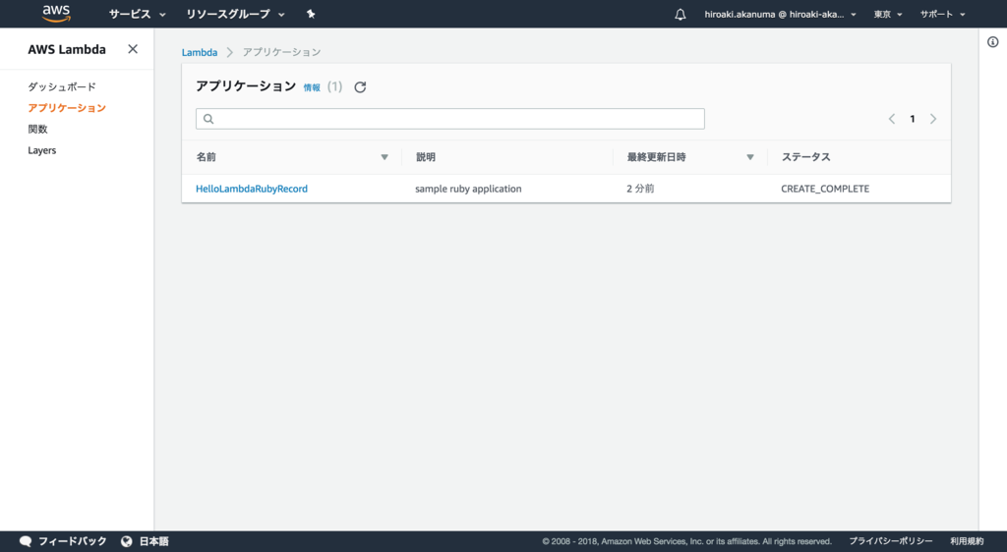This screenshot has width=1007, height=552.
Task: Open the info panel icon at right edge
Action: tap(993, 42)
